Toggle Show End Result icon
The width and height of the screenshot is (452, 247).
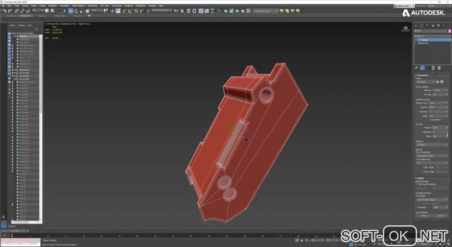pyautogui.click(x=422, y=68)
